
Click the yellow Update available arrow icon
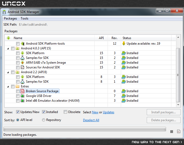pyautogui.click(x=124, y=44)
